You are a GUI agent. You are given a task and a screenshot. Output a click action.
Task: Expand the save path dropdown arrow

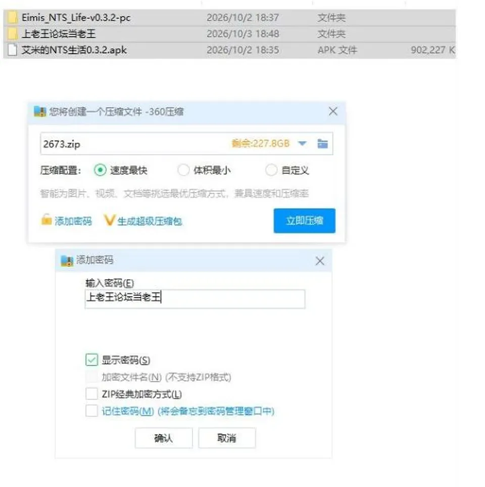(302, 144)
